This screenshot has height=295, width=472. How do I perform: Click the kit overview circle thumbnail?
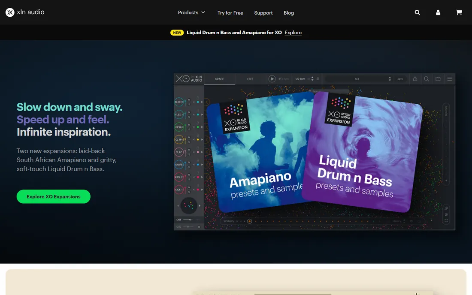[x=189, y=205]
